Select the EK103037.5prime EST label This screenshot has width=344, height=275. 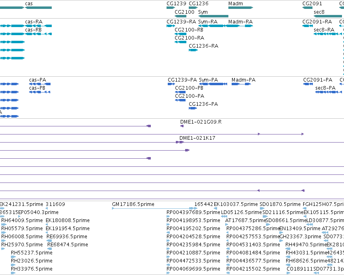point(236,204)
